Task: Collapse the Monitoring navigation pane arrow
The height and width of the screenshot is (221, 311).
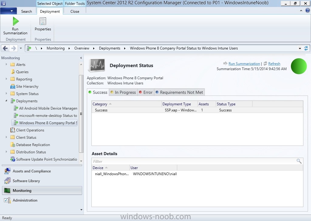Action: point(81,58)
